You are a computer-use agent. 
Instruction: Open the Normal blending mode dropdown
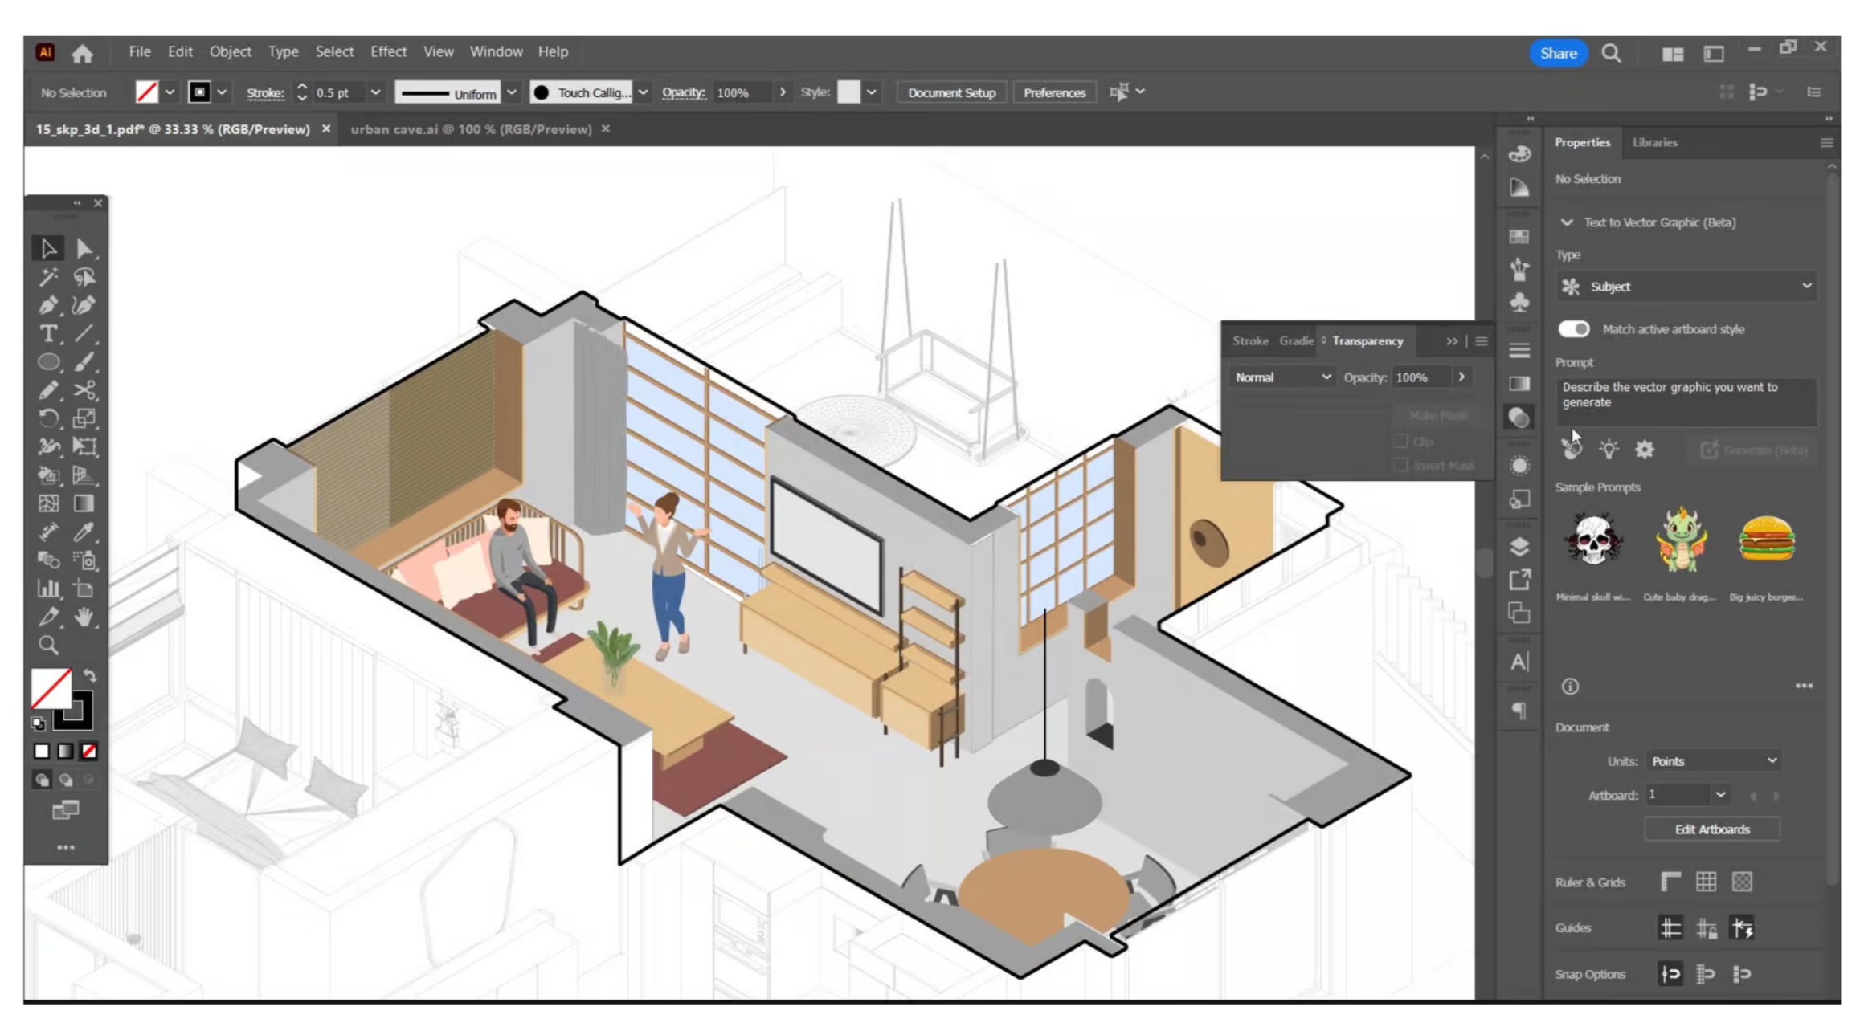[x=1281, y=377]
